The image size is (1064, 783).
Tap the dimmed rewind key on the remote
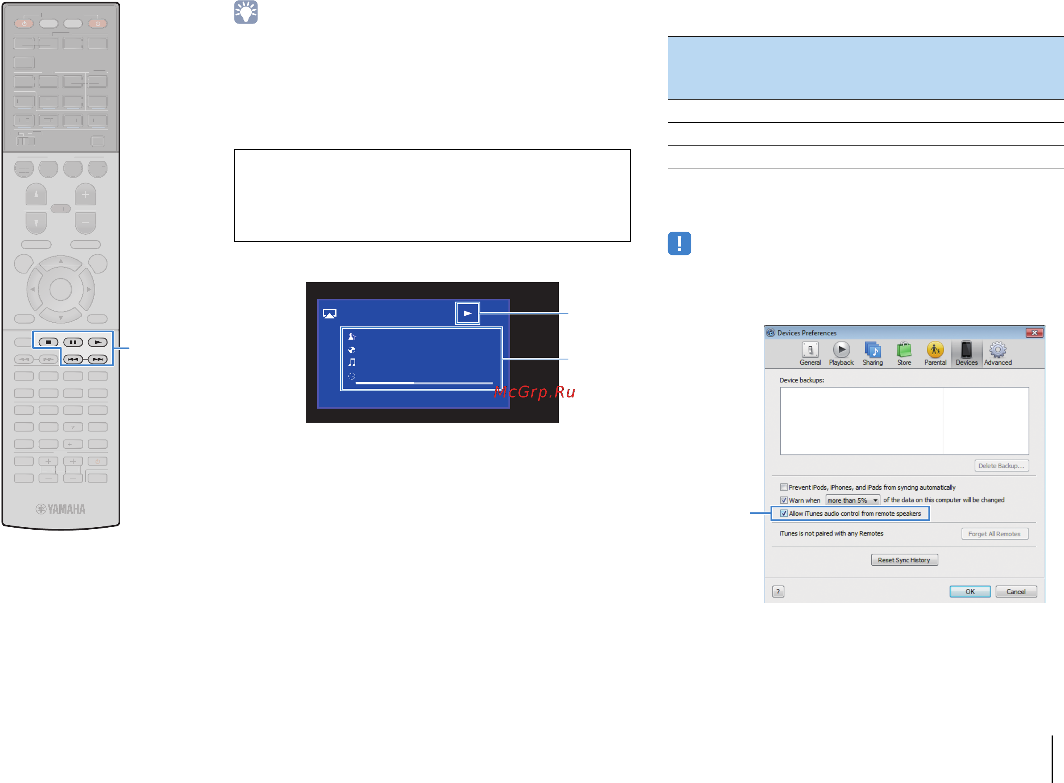[24, 359]
